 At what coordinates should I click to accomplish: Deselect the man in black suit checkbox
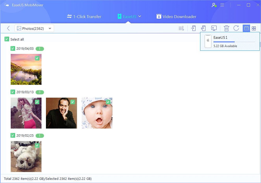pyautogui.click(x=73, y=102)
